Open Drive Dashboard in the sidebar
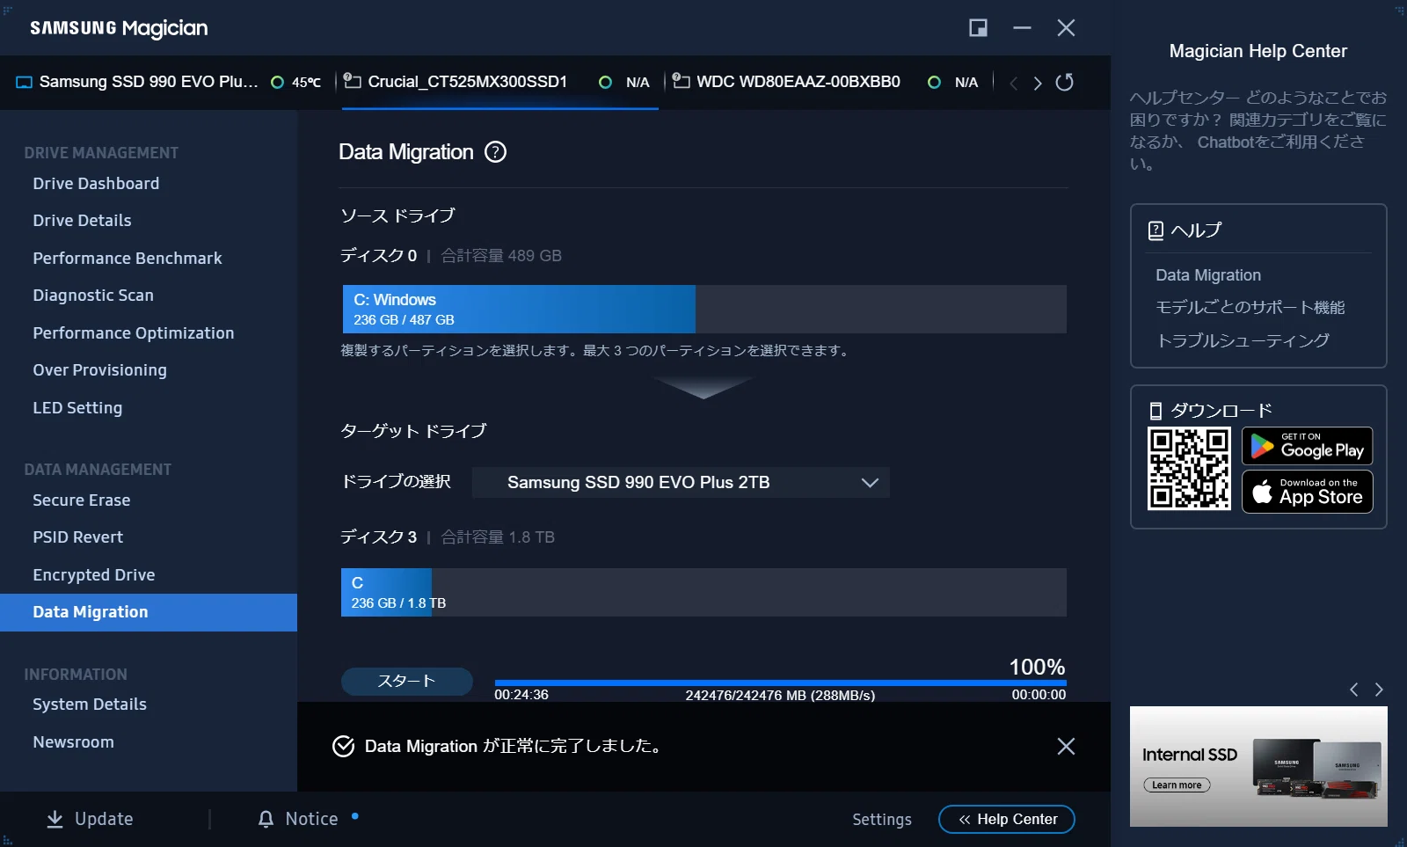This screenshot has height=847, width=1407. 96,184
